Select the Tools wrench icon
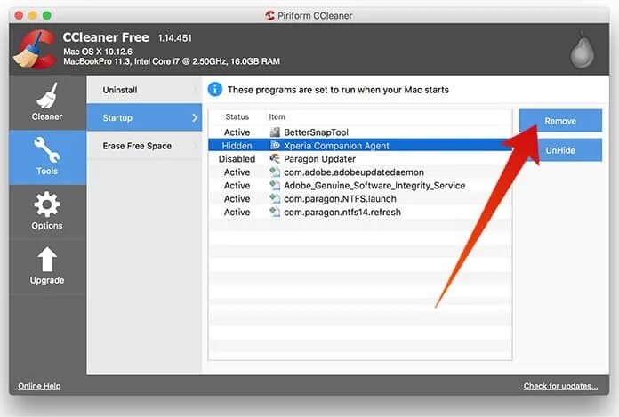This screenshot has width=619, height=417. click(47, 149)
